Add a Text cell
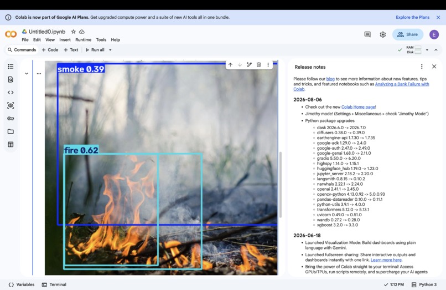This screenshot has width=446, height=290. [71, 50]
